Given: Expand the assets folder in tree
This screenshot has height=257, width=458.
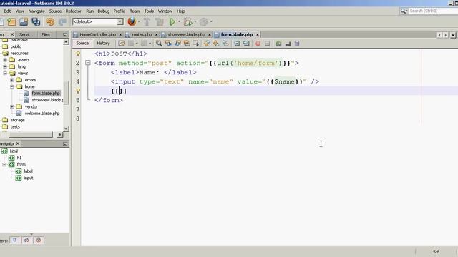Looking at the screenshot, I should coord(5,60).
